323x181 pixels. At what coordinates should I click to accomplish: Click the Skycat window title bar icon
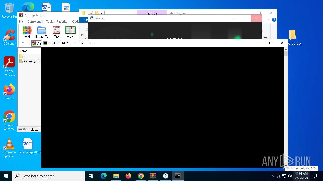[x=92, y=18]
